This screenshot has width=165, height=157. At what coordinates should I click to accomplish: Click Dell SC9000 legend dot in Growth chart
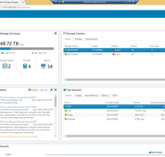click(x=150, y=152)
